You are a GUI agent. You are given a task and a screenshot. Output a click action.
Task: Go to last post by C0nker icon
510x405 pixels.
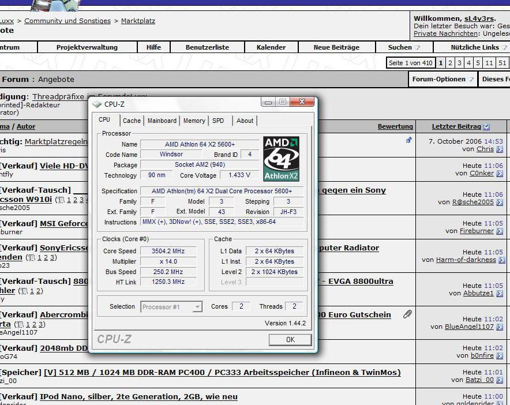pyautogui.click(x=499, y=174)
